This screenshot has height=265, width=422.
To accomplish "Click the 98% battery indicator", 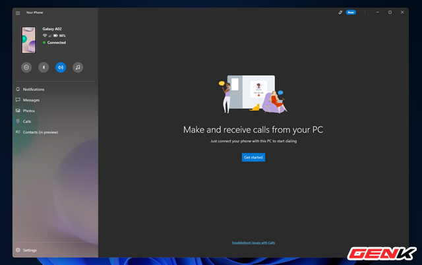I will 59,36.
